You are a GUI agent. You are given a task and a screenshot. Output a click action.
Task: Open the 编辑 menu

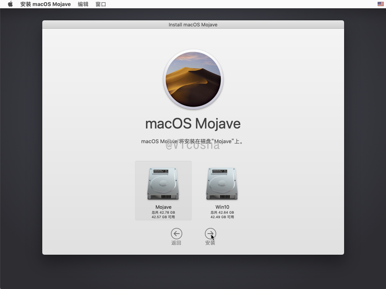83,4
